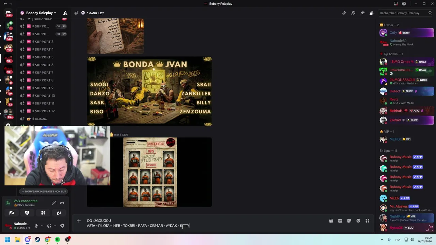Image resolution: width=436 pixels, height=245 pixels.
Task: Open the apps icon in message box
Action: 368,221
